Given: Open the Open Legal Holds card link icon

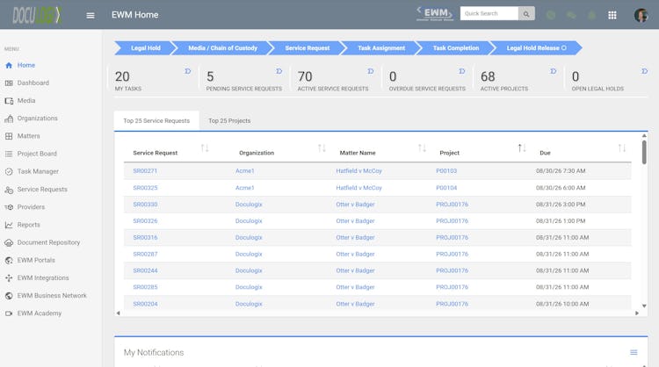Looking at the screenshot, I should click(644, 71).
